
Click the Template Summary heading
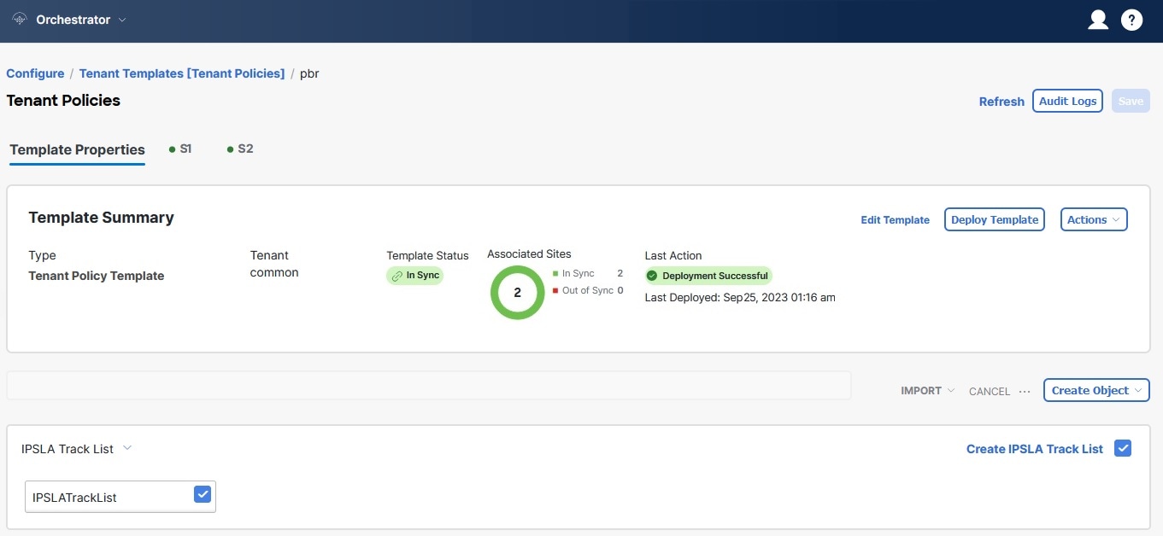click(101, 218)
